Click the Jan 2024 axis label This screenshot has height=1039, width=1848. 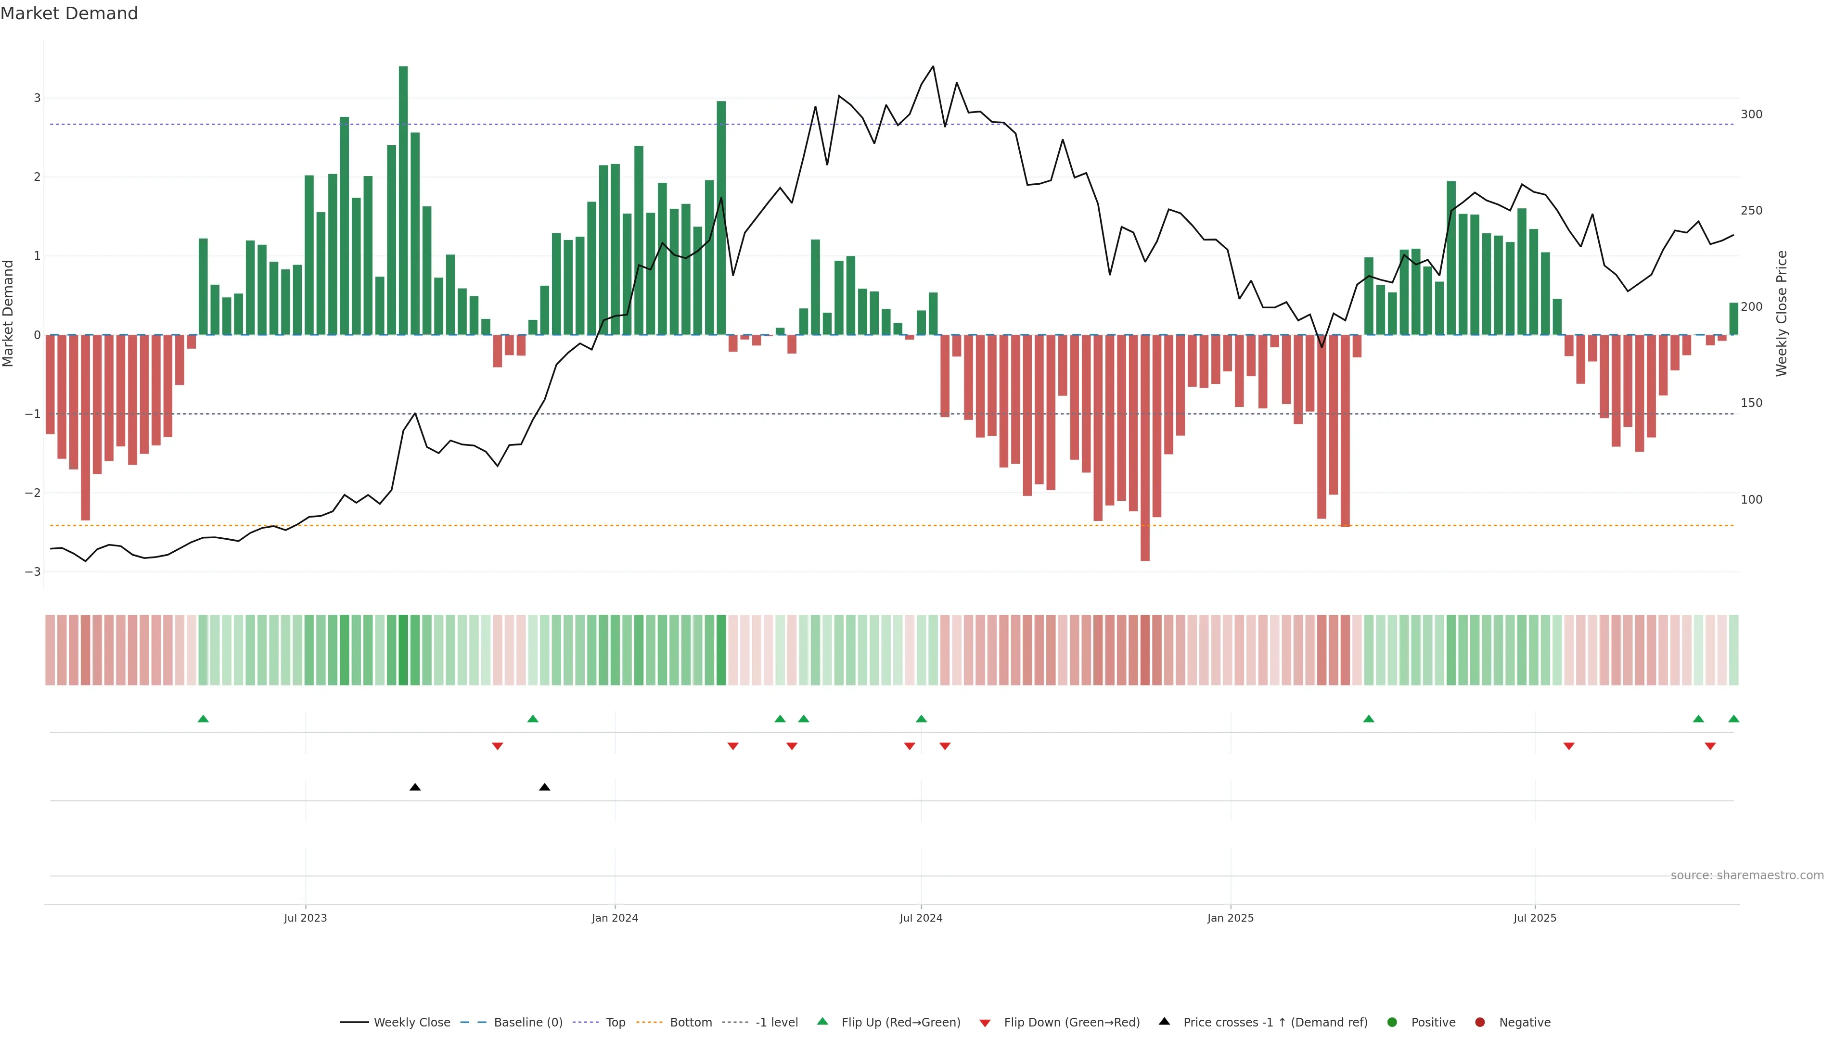pyautogui.click(x=615, y=918)
